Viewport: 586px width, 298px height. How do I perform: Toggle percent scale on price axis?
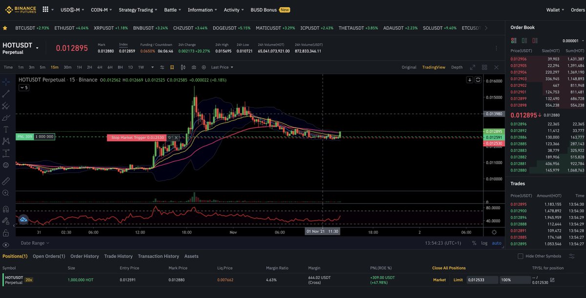point(474,243)
